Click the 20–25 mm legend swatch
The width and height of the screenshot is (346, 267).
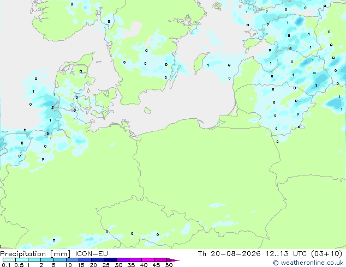(97, 260)
